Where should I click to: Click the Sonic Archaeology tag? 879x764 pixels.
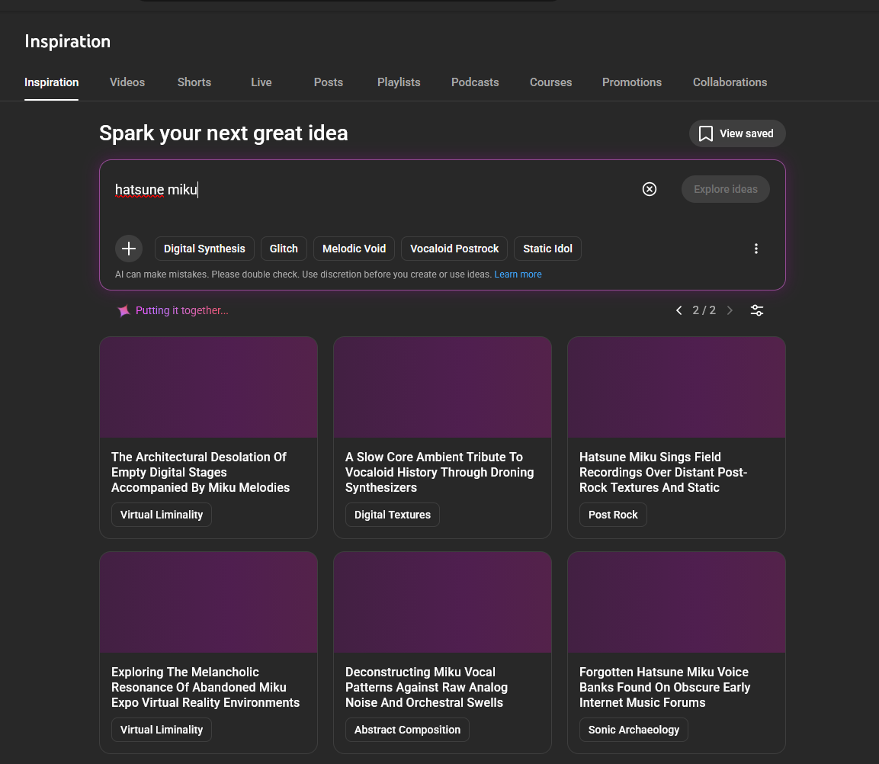(634, 730)
